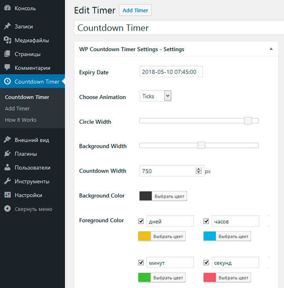Click Выбрать цвет button under часов
Screen dimensions: 284x288
[233, 236]
